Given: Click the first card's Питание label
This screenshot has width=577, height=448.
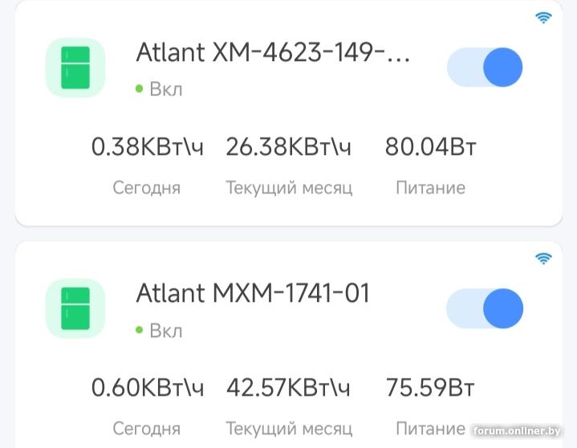Looking at the screenshot, I should [431, 189].
